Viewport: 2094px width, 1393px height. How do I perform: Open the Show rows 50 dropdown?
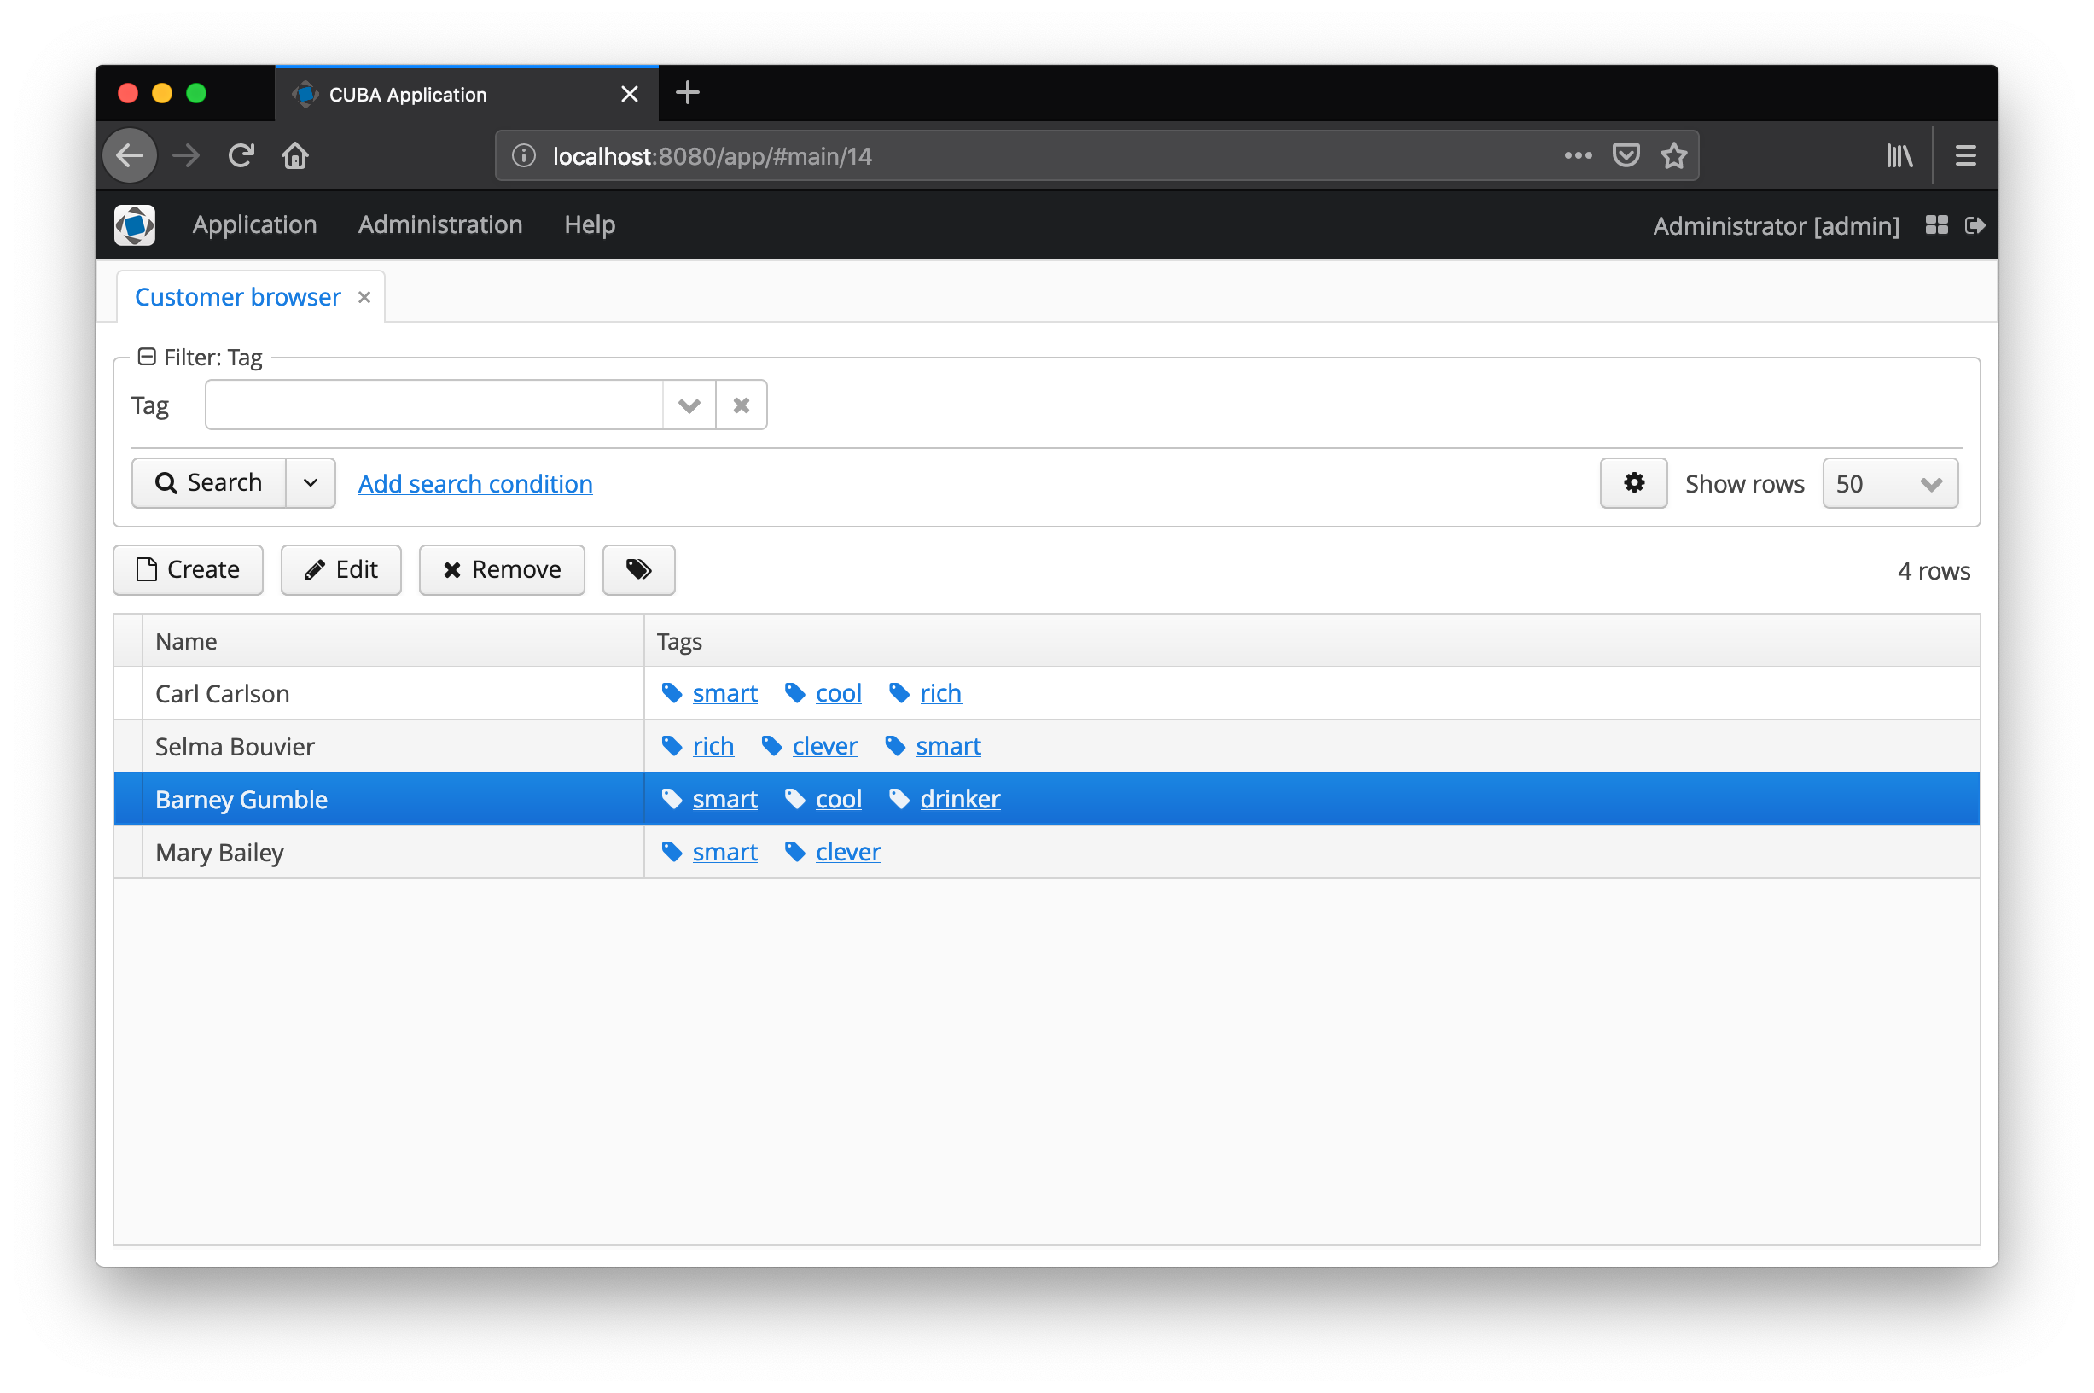1889,483
